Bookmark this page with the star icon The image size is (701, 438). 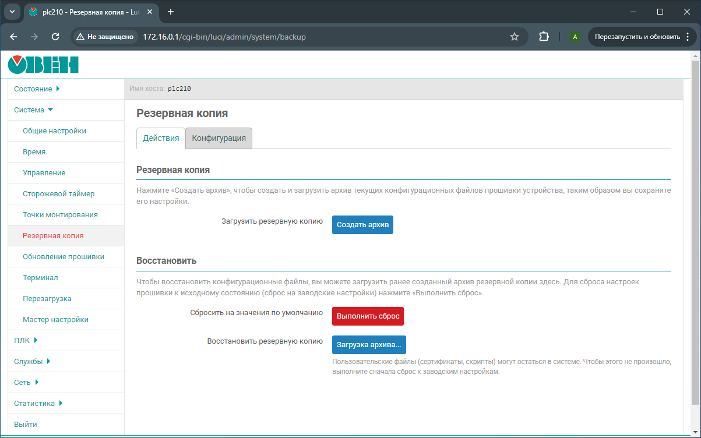514,37
